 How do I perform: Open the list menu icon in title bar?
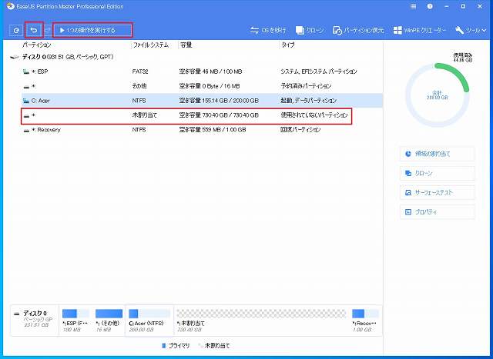413,6
